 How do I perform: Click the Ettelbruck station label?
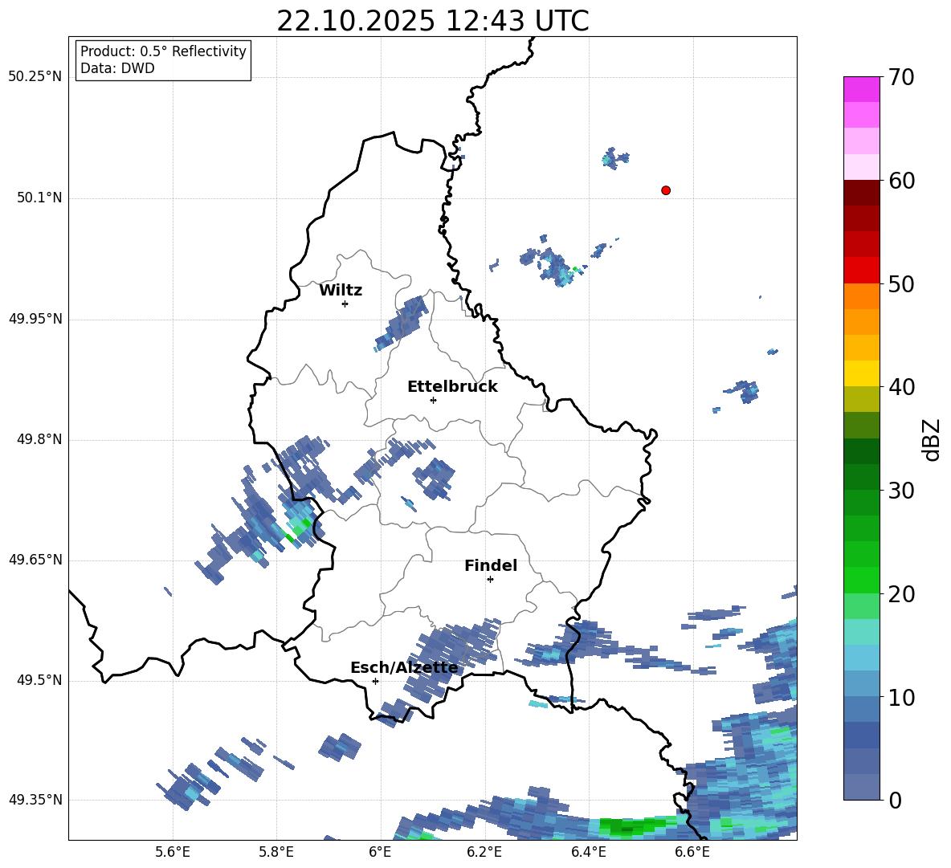(x=452, y=387)
